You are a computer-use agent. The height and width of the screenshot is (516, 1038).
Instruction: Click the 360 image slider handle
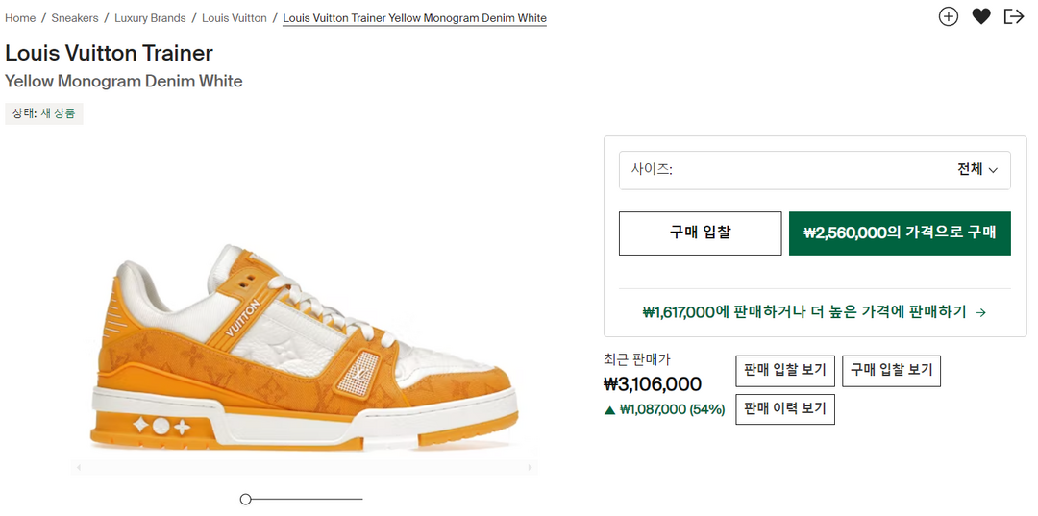[x=246, y=499]
